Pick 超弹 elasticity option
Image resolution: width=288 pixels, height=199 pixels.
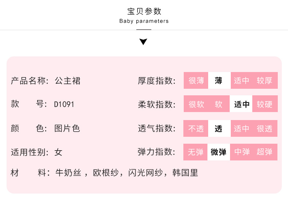tap(264, 152)
